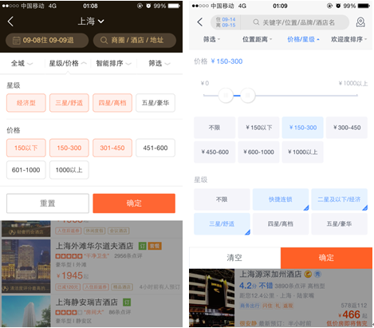Open the left 筛选 filter dropdown
Viewport: 374px width, 328px height.
[x=159, y=63]
